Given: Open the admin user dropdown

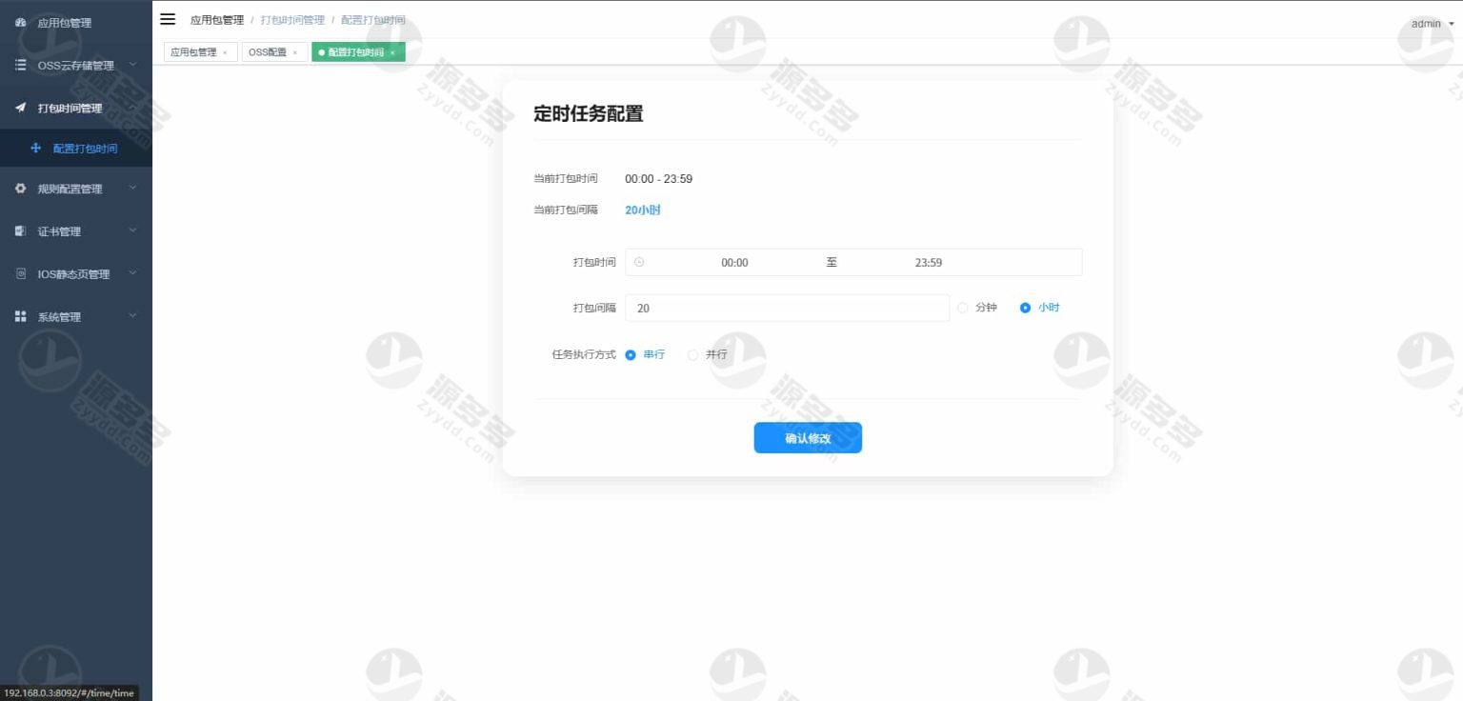Looking at the screenshot, I should (1432, 24).
